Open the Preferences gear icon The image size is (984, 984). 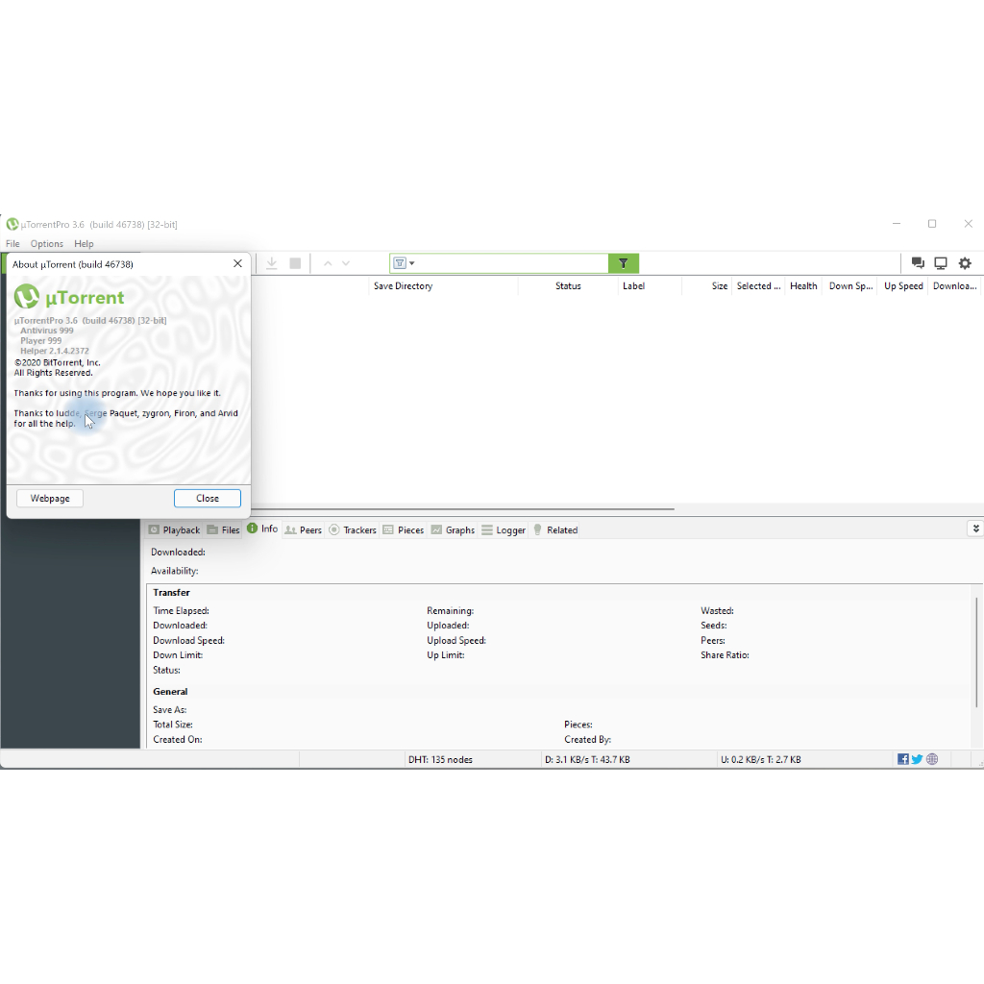(x=965, y=263)
